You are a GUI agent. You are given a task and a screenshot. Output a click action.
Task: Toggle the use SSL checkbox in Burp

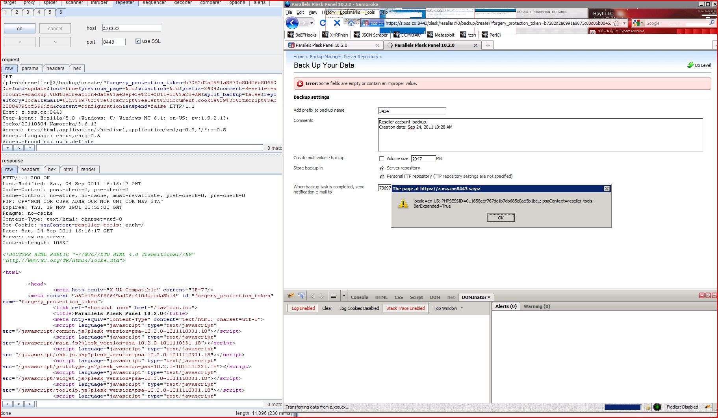(x=138, y=41)
